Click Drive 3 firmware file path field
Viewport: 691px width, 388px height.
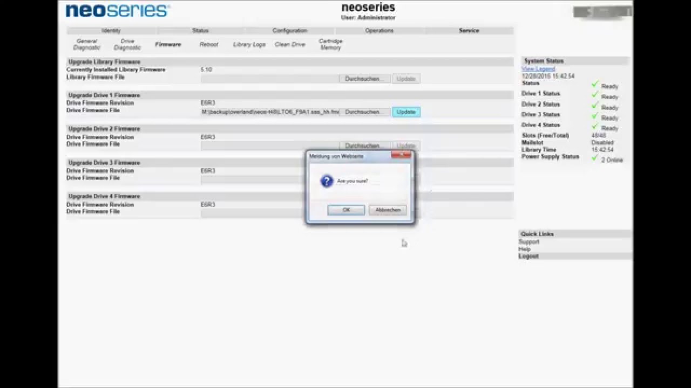(x=253, y=179)
